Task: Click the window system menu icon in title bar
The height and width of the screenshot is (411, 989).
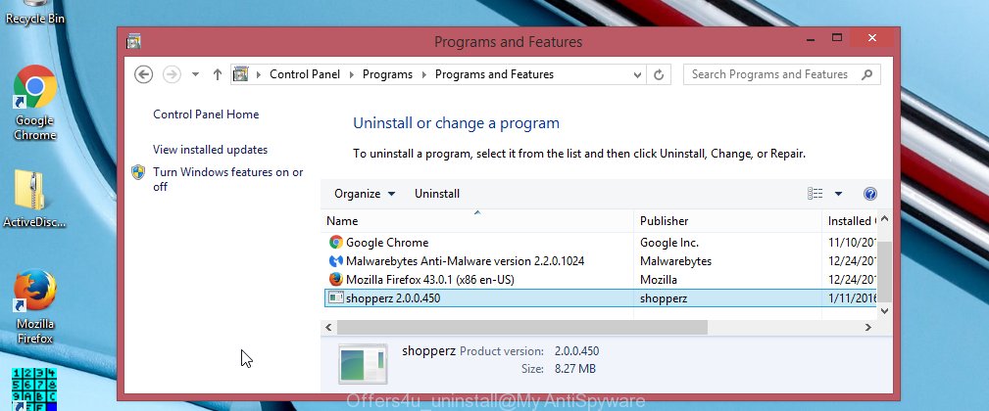Action: click(133, 42)
